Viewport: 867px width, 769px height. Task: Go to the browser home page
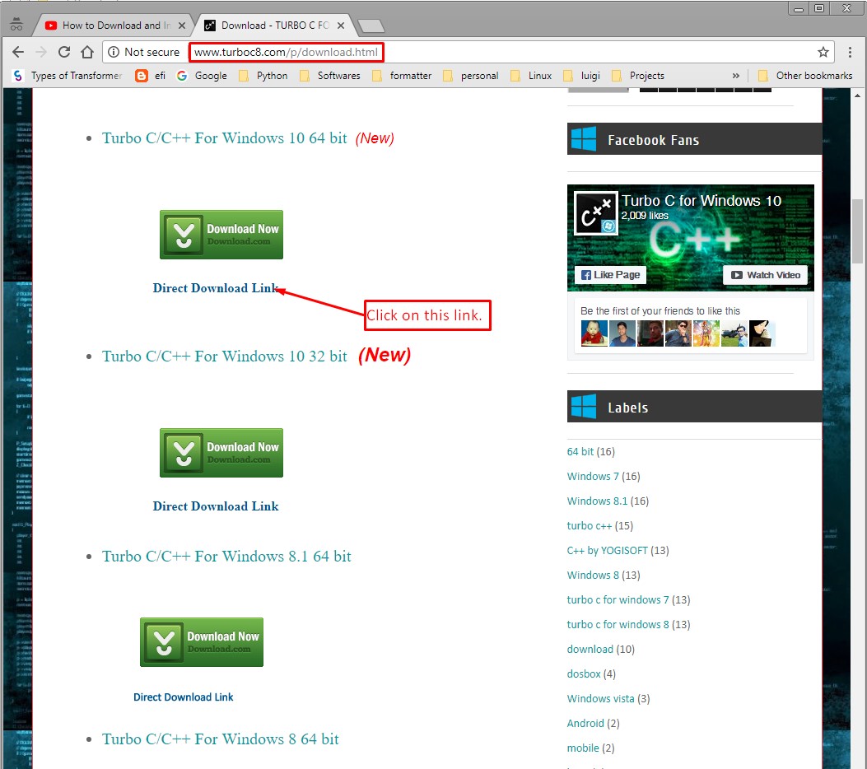(86, 52)
